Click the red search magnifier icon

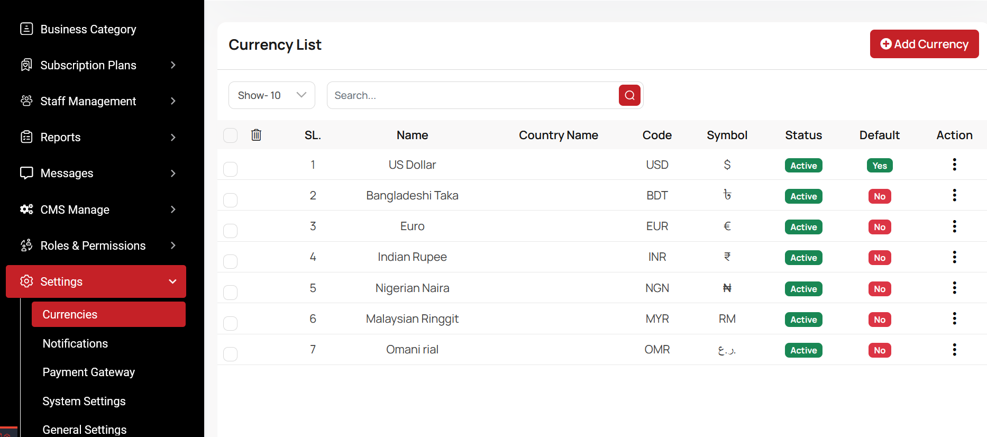click(x=629, y=95)
